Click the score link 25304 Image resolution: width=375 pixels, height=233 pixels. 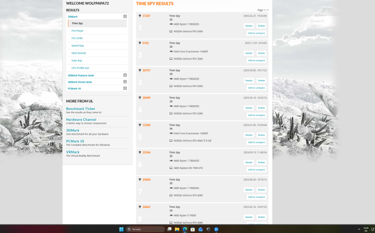click(146, 153)
